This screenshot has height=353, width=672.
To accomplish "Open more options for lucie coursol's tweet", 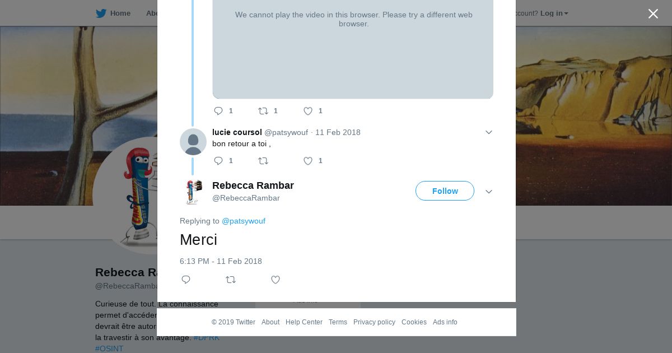I will (x=488, y=132).
